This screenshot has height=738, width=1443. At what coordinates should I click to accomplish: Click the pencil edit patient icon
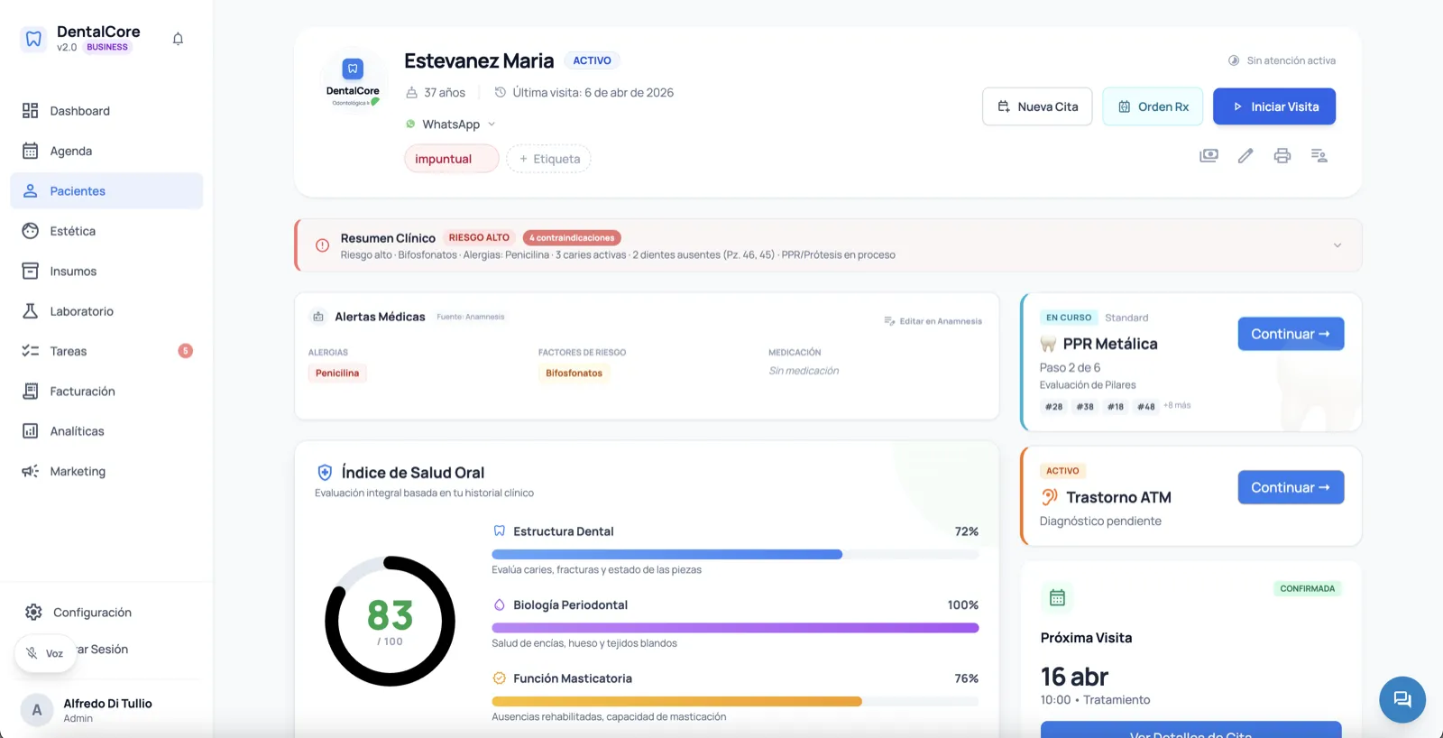point(1245,156)
